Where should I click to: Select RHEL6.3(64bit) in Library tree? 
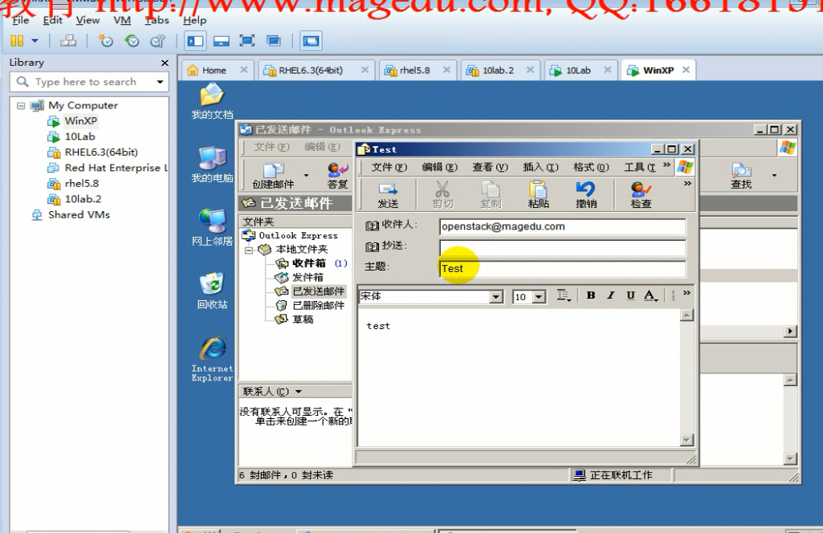click(101, 153)
